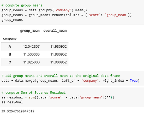Screen dimensions: 144x116
Task: Select cell value 11.825000
Action: coord(31,62)
